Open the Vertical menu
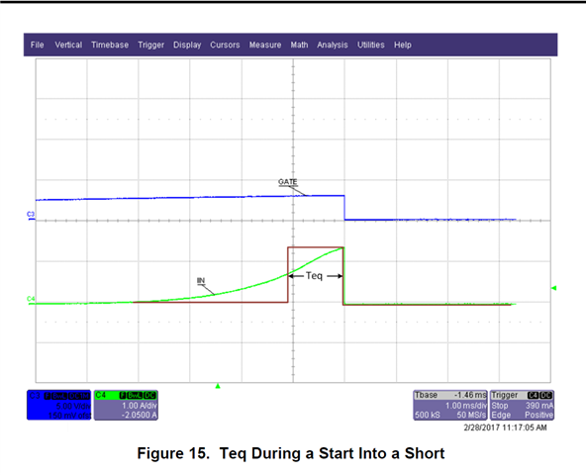This screenshot has height=475, width=586. click(68, 45)
